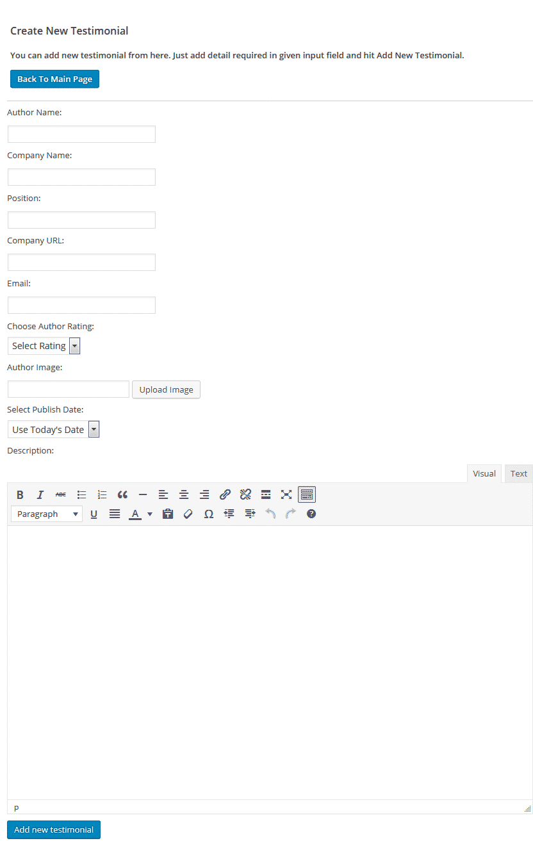Clear formatting with eraser icon

point(188,514)
